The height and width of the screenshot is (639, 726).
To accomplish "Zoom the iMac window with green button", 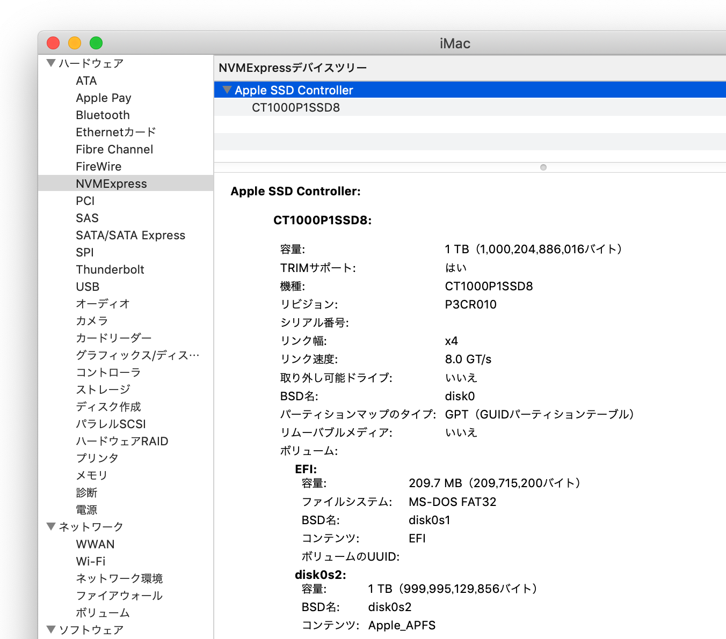I will click(96, 43).
